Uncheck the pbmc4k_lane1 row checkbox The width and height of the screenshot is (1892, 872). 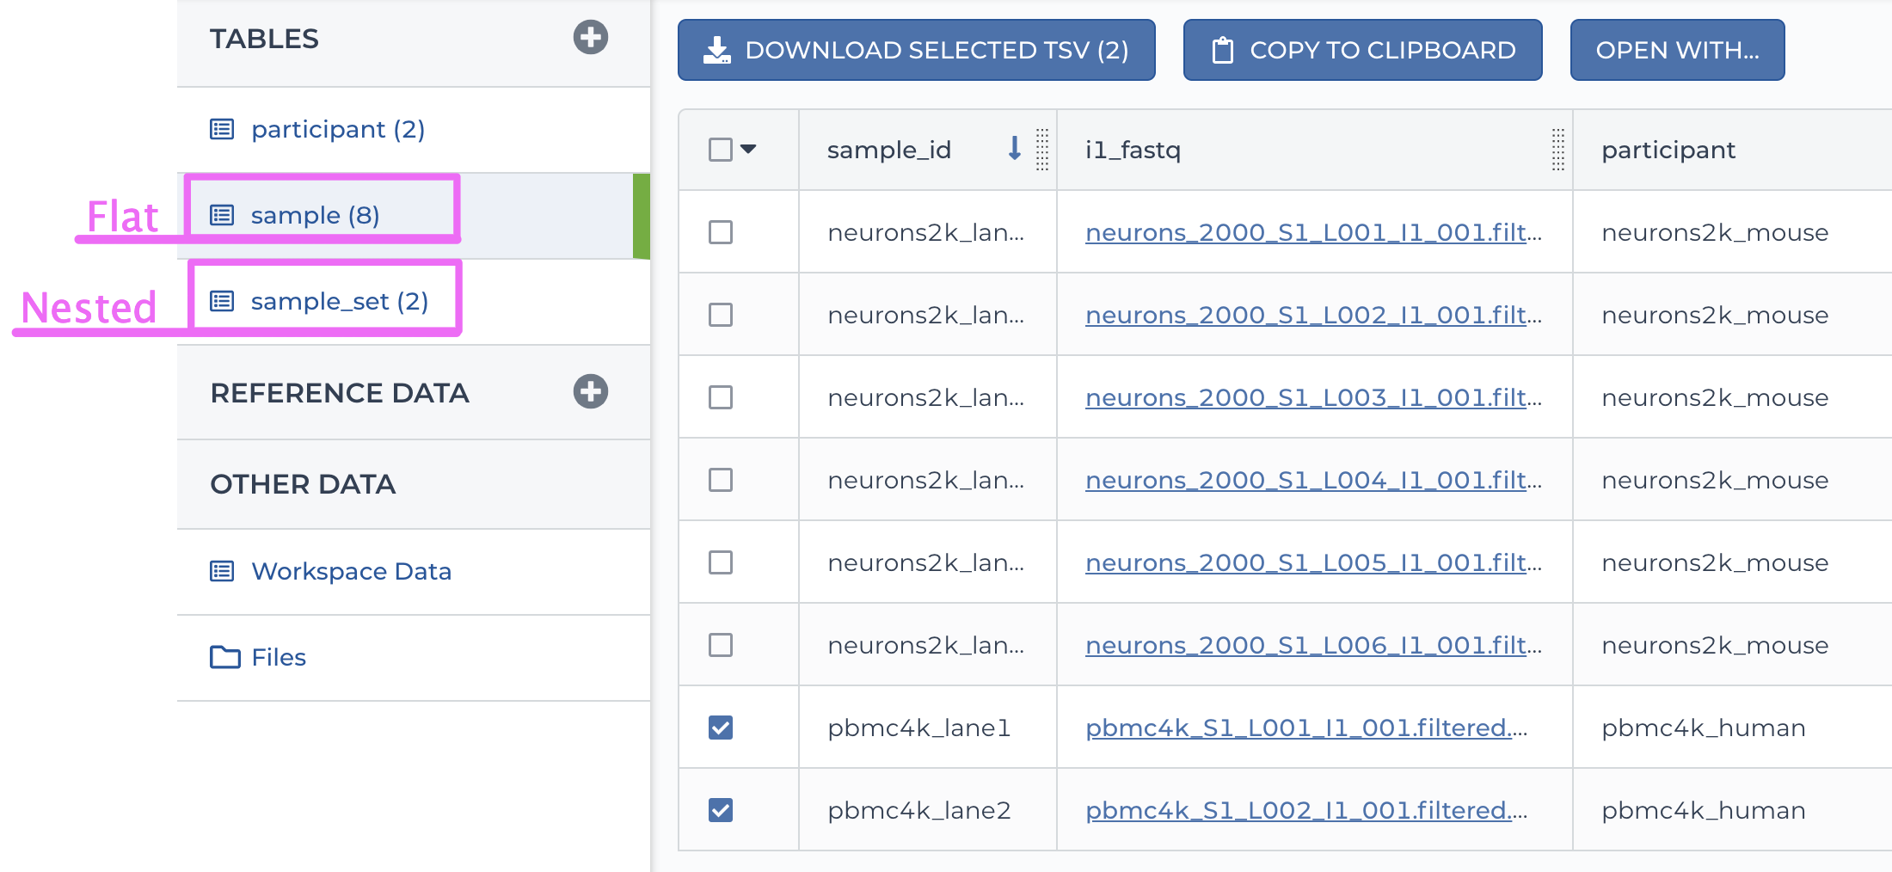pos(721,728)
